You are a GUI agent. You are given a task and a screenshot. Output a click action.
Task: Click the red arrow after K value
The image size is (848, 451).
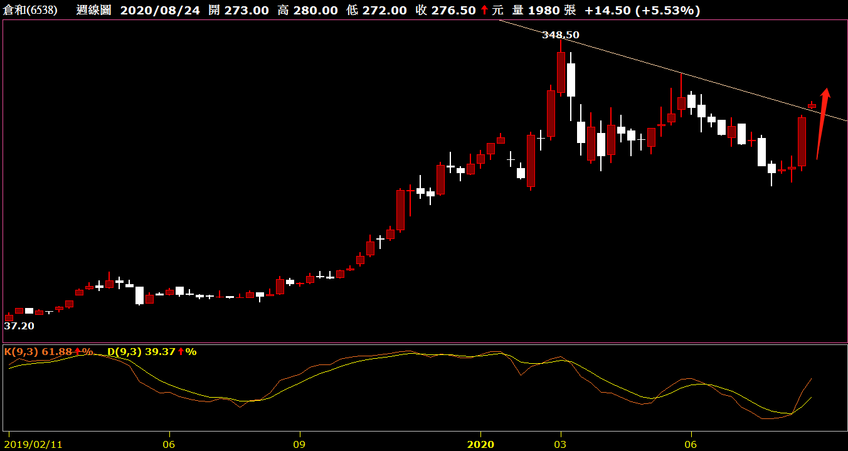[x=78, y=352]
